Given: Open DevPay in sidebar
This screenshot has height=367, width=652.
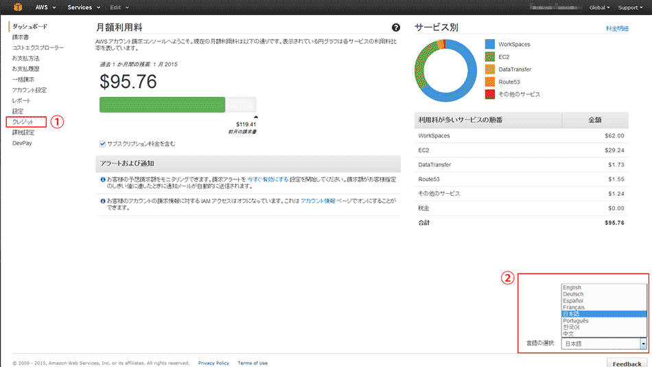Looking at the screenshot, I should (x=22, y=143).
